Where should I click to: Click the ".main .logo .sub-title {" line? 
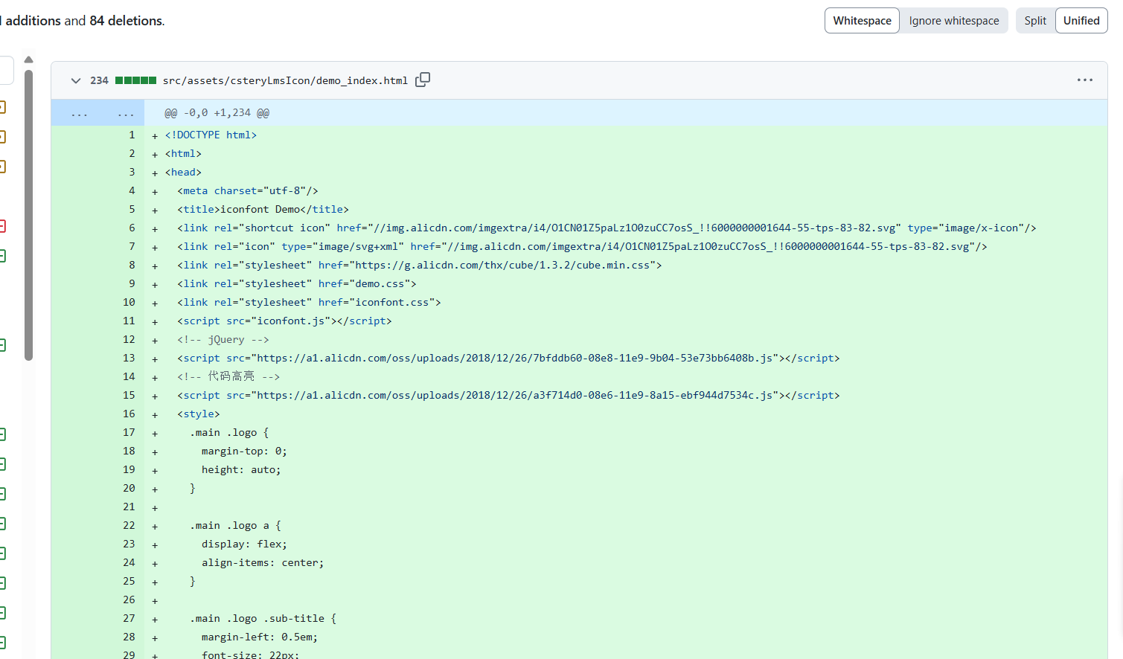(x=263, y=618)
